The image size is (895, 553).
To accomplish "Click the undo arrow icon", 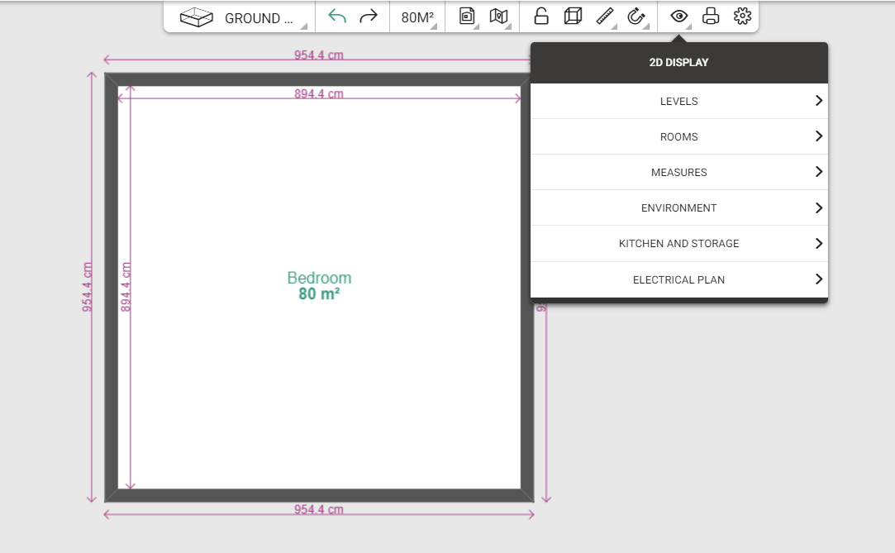I will point(337,17).
